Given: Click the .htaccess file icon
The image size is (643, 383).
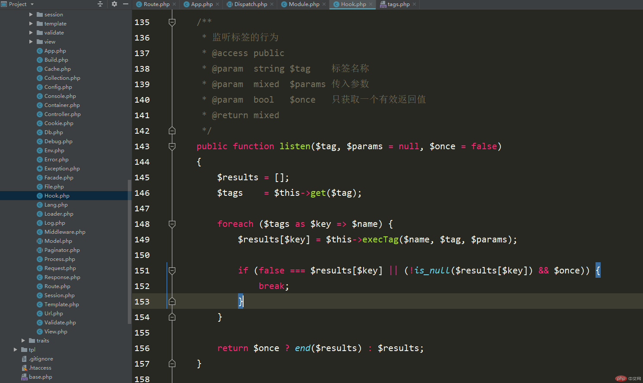Looking at the screenshot, I should (25, 368).
